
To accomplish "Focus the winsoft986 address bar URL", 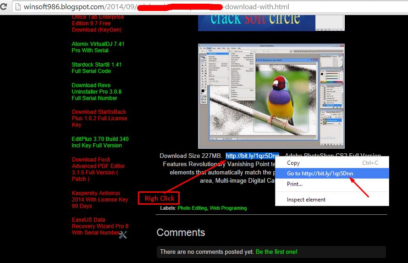I will tap(210, 7).
